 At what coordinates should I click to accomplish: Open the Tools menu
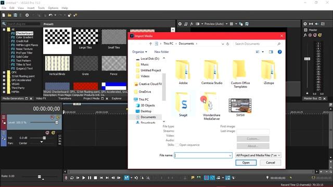tap(41, 8)
